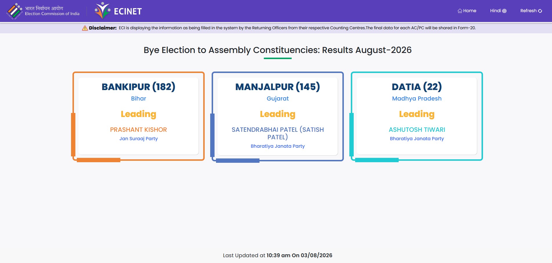Click the Gujarat state label
552x263 pixels.
pos(278,98)
